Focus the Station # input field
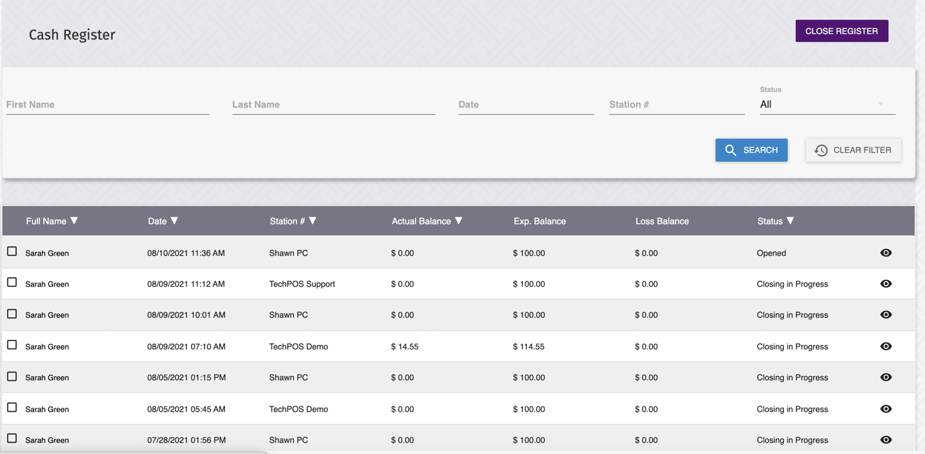Screen dimensions: 925x454 [676, 105]
